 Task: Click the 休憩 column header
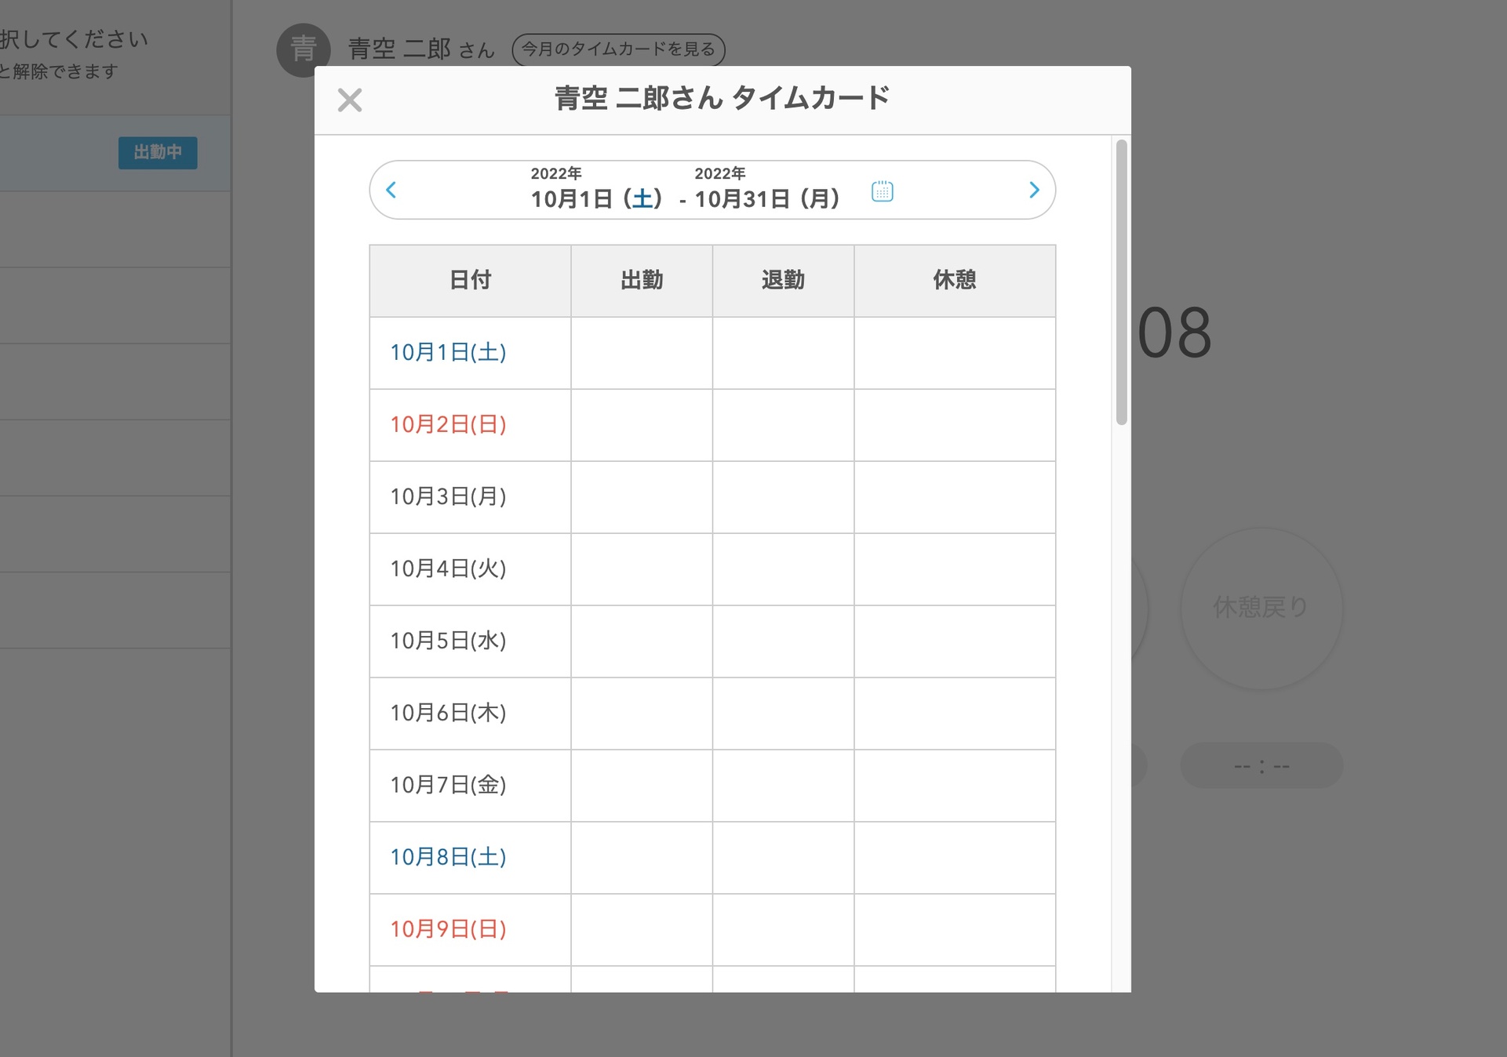(x=954, y=280)
